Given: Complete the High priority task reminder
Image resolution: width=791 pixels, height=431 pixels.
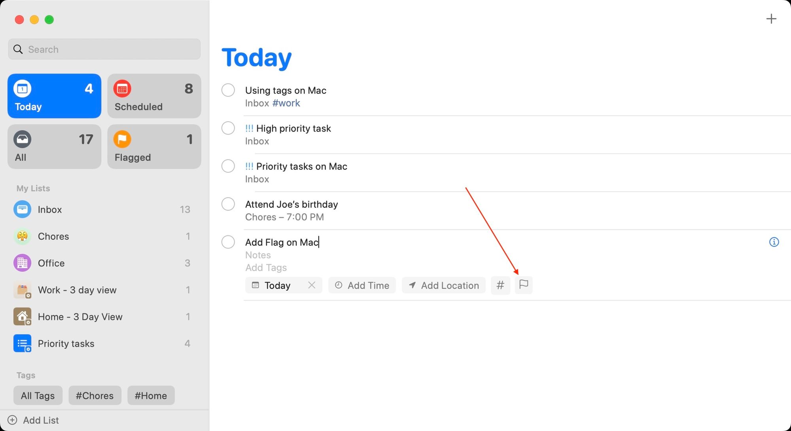Looking at the screenshot, I should tap(228, 128).
